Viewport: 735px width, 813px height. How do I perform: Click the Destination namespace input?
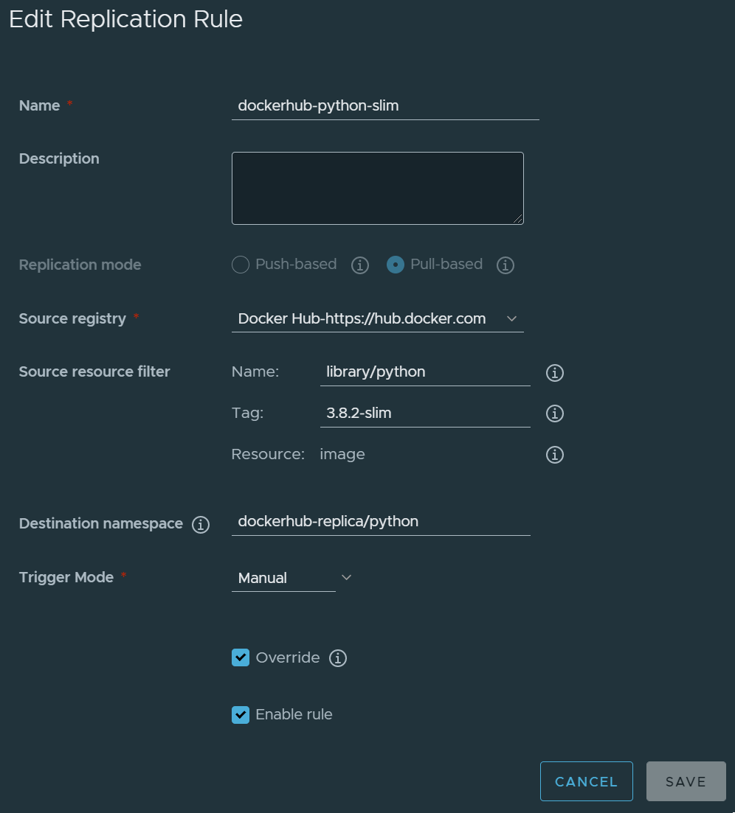(x=380, y=522)
